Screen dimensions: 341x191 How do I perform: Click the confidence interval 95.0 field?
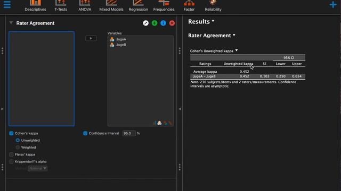129,133
